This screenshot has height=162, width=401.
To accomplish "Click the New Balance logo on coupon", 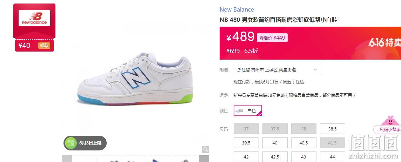I will click(x=34, y=18).
